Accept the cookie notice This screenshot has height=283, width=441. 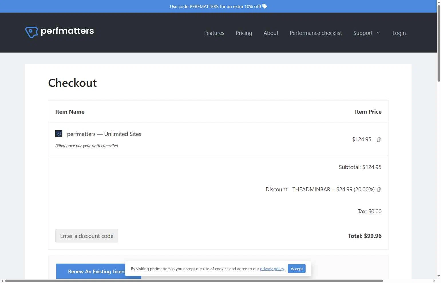(297, 269)
